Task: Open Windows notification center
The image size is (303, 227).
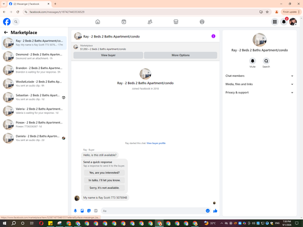Action: [297, 223]
